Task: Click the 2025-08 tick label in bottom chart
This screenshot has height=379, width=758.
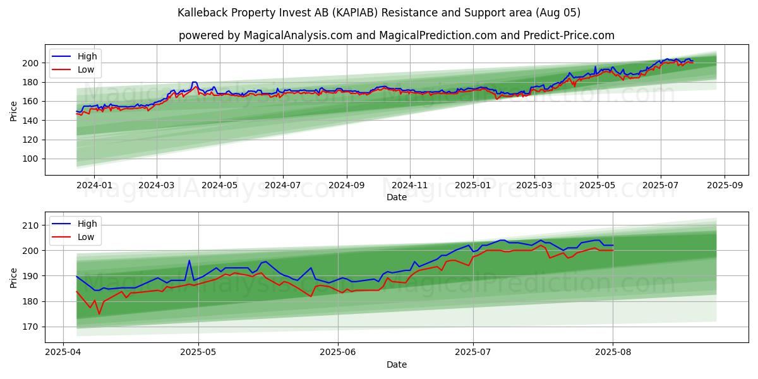Action: tap(613, 353)
